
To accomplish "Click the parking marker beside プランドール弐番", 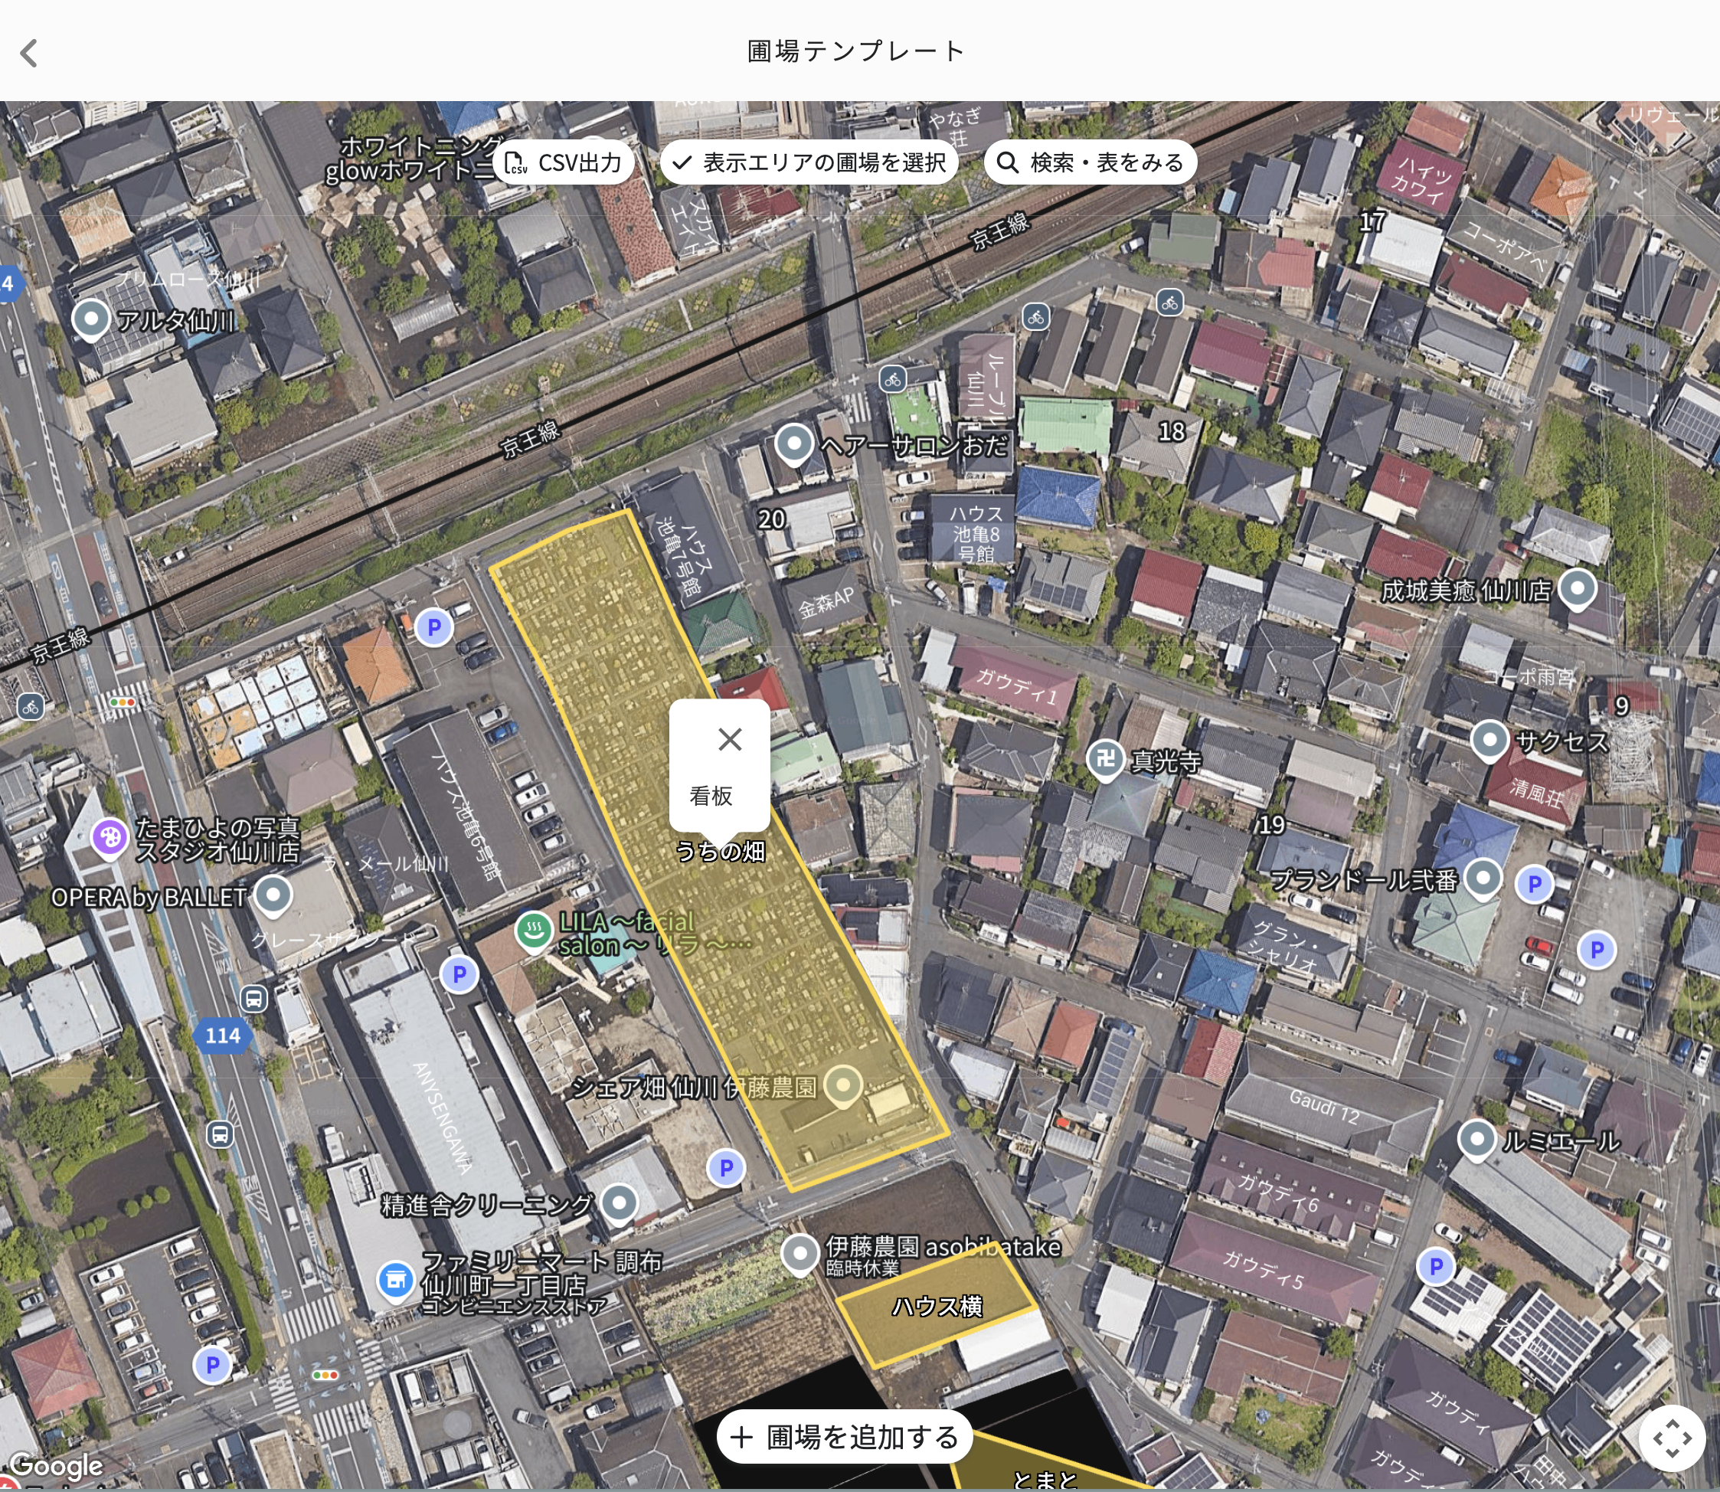I will 1535,883.
